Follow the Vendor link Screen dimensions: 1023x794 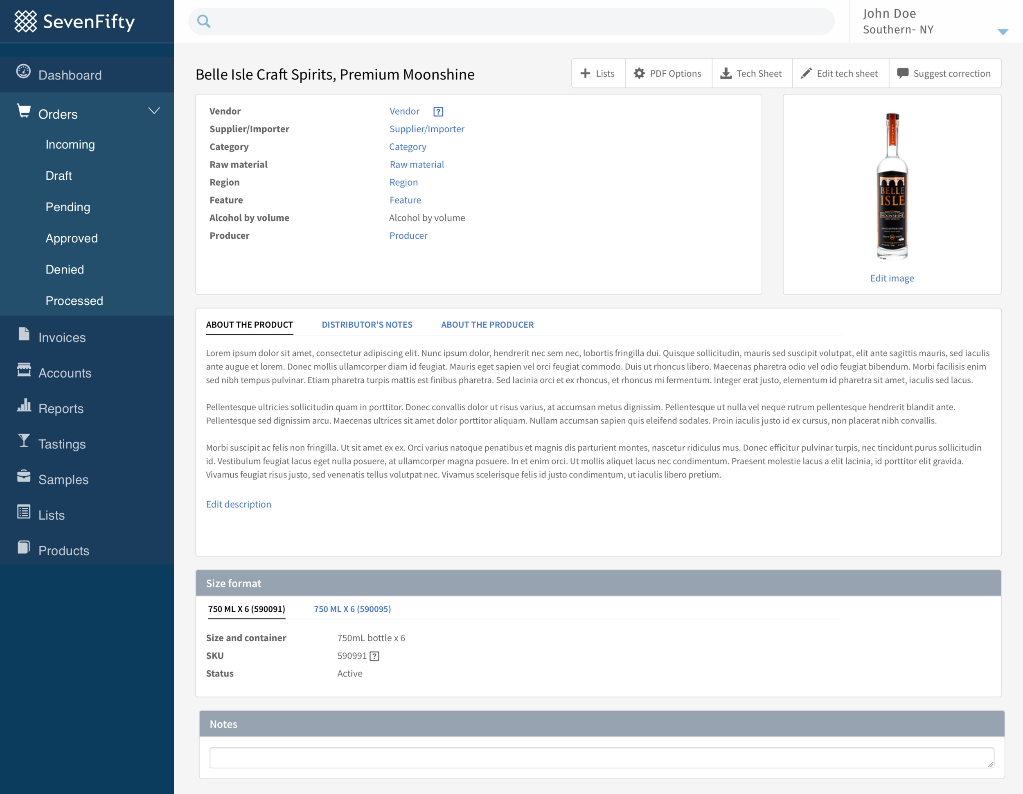404,111
